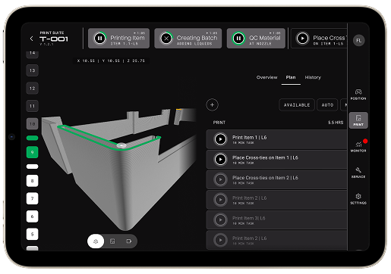Pause the Printing Item task
This screenshot has height=274, width=391.
tap(99, 39)
